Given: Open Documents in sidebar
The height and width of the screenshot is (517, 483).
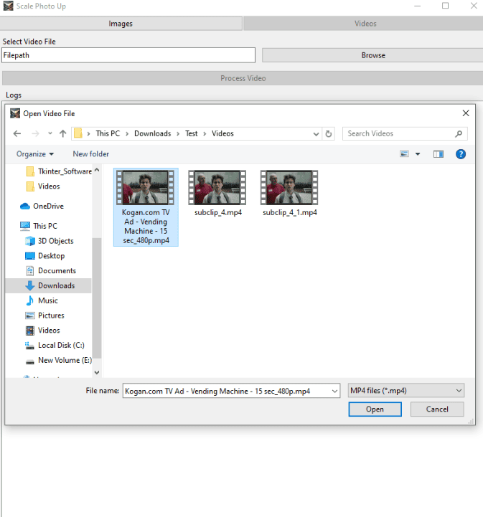Looking at the screenshot, I should pyautogui.click(x=50, y=271).
